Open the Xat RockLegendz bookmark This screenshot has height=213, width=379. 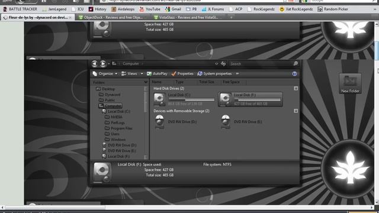pos(296,9)
